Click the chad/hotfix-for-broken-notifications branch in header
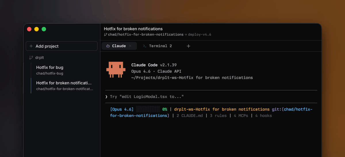345x157 pixels. 145,34
